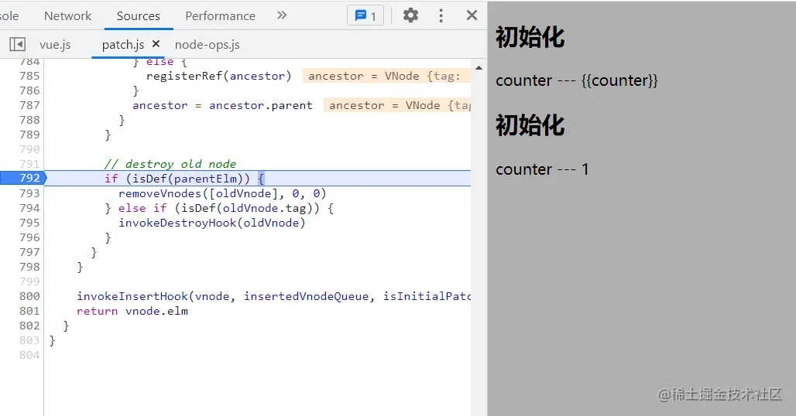The image size is (796, 416).
Task: Close the patch.js tab
Action: pos(156,43)
